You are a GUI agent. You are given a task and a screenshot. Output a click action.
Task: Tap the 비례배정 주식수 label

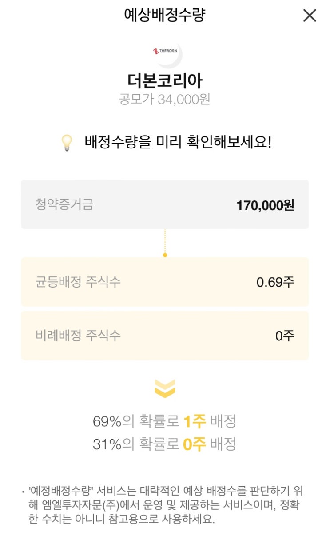78,335
